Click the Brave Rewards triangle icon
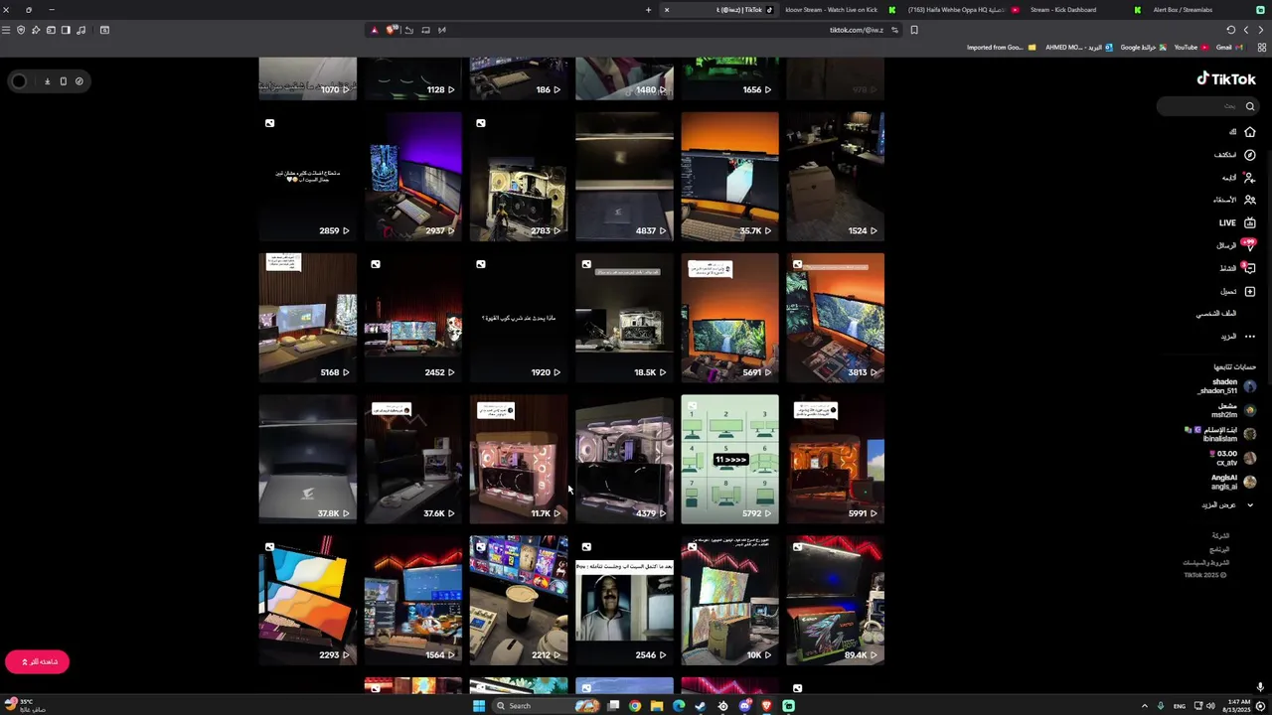The height and width of the screenshot is (715, 1272). (374, 30)
